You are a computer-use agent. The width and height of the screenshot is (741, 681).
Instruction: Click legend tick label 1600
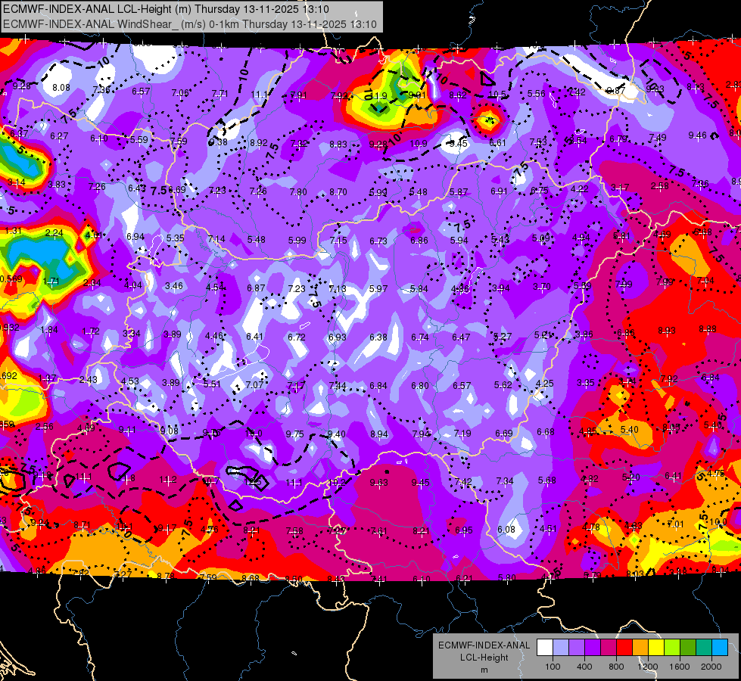(679, 667)
